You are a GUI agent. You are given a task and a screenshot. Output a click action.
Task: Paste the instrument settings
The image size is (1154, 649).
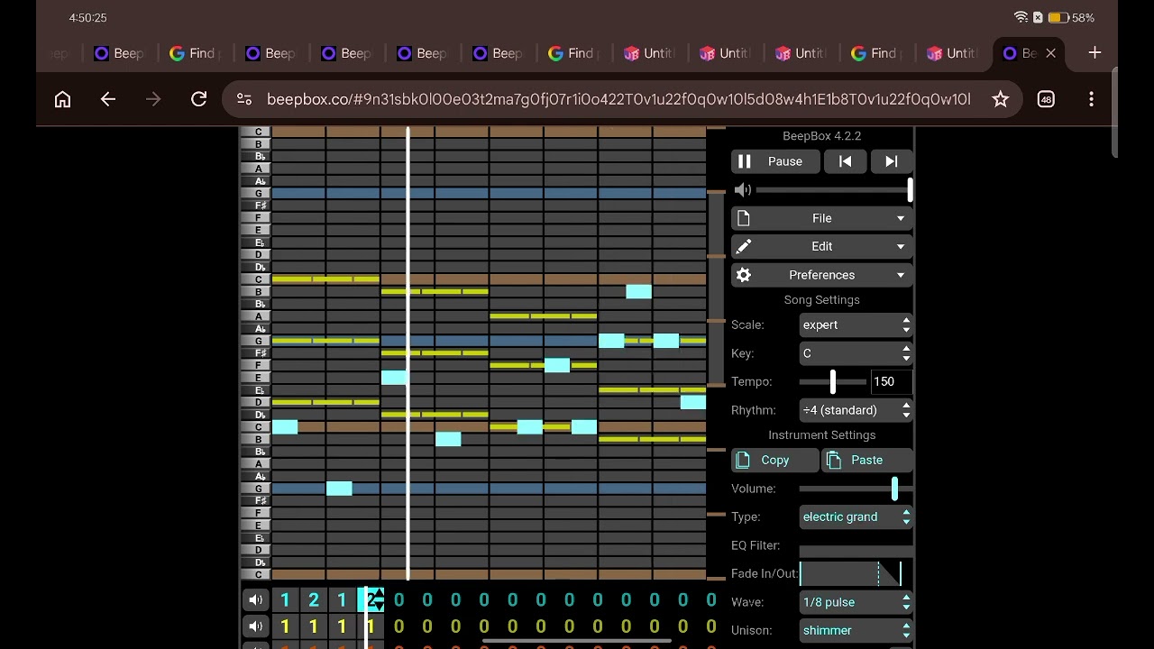866,460
